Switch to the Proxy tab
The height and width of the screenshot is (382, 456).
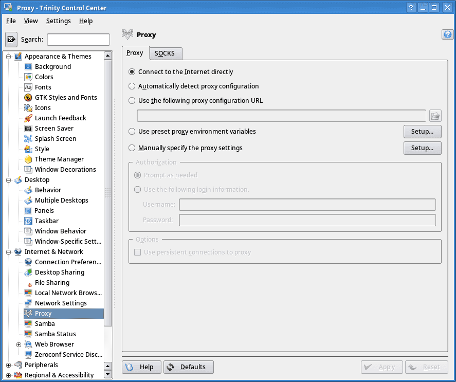(x=135, y=53)
